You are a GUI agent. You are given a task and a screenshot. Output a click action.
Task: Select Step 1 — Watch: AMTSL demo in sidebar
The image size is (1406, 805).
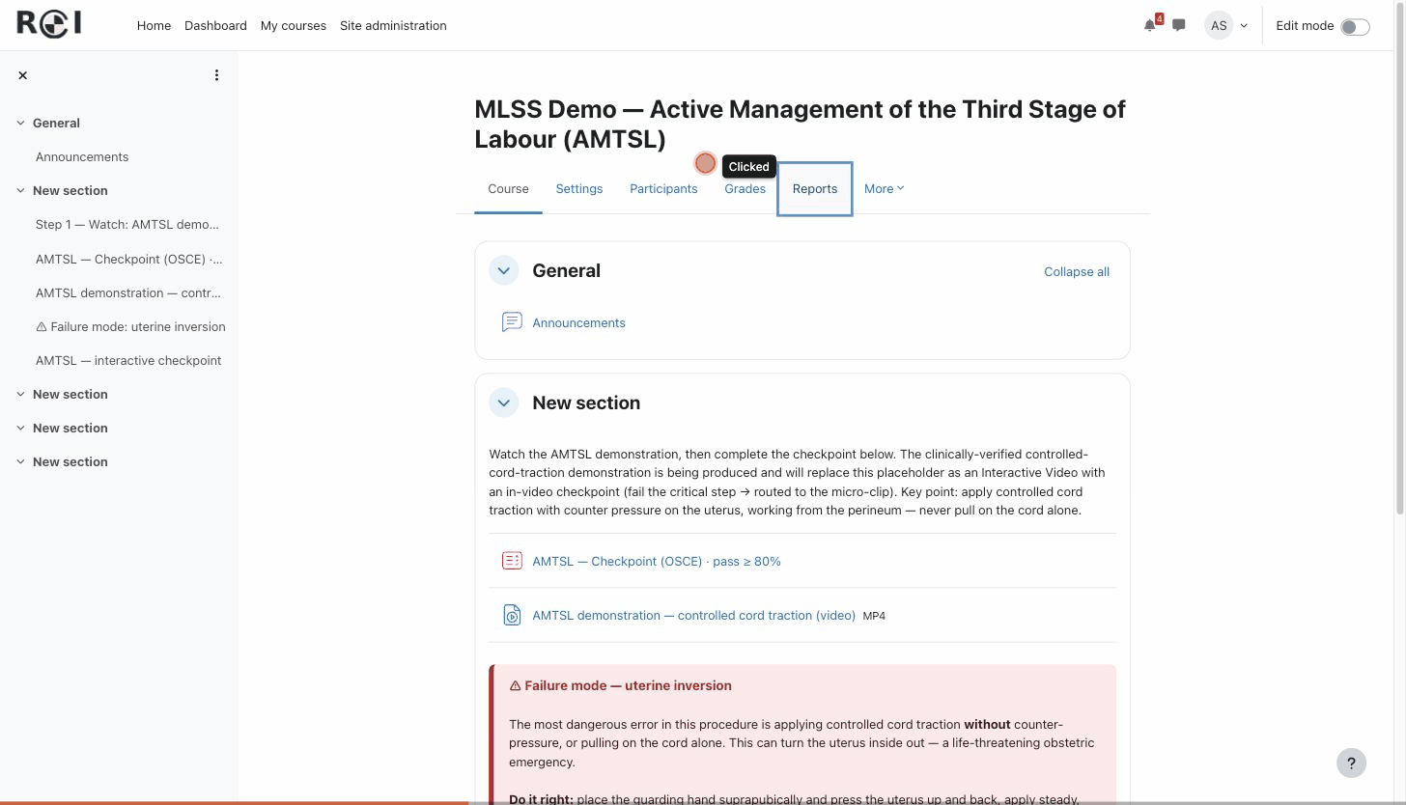tap(127, 224)
